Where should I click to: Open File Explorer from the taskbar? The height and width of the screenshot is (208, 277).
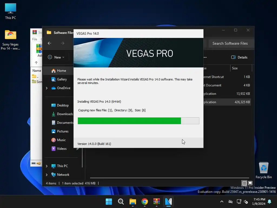(133, 201)
